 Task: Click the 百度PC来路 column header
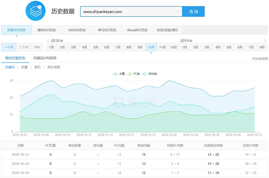[175, 145]
